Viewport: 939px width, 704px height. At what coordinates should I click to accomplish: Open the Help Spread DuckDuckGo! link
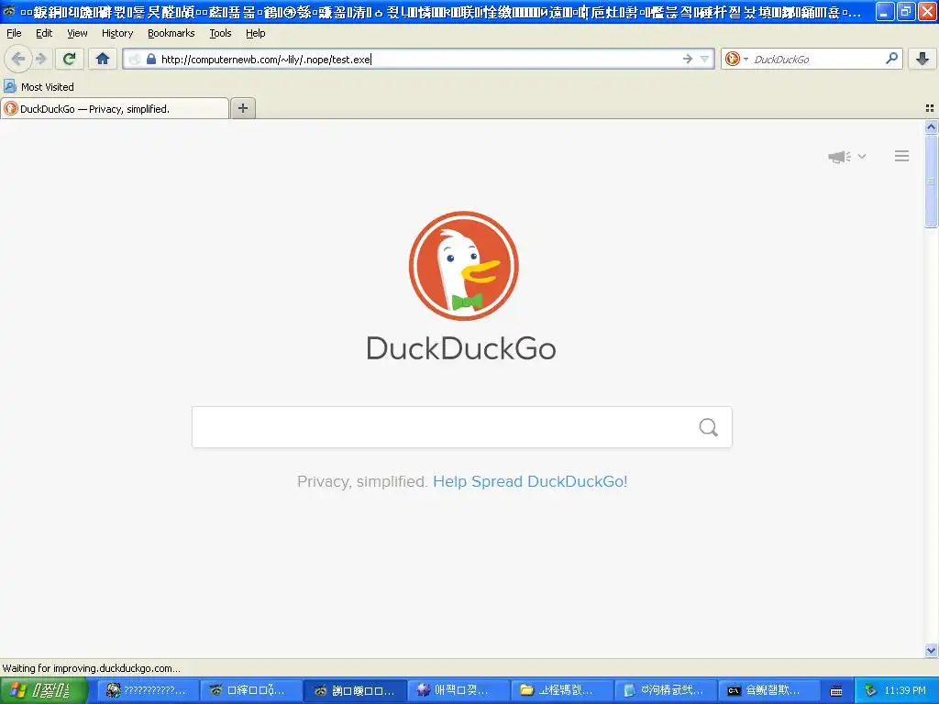point(530,481)
